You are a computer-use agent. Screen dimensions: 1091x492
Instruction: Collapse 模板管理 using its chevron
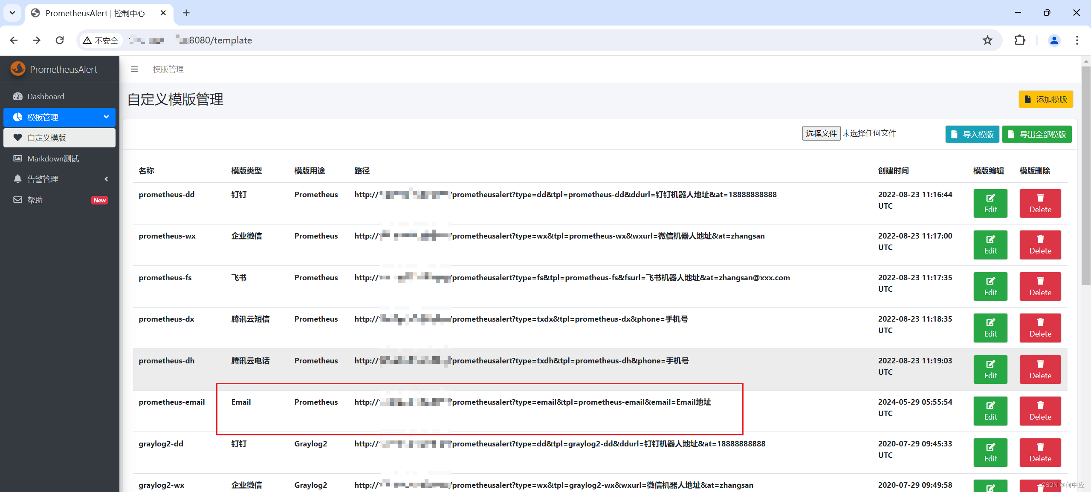[x=106, y=117]
